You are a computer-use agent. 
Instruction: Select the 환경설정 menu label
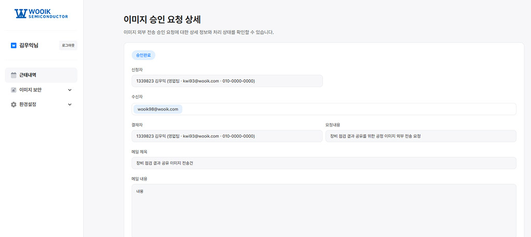point(27,105)
